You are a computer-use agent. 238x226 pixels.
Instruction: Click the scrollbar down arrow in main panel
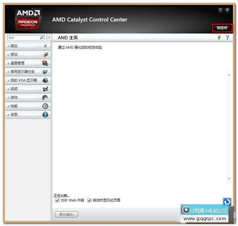tap(229, 179)
